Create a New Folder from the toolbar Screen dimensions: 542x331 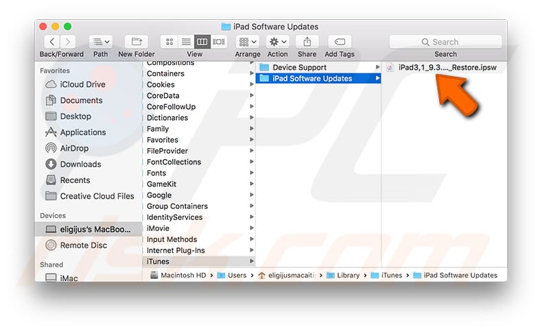tap(135, 42)
